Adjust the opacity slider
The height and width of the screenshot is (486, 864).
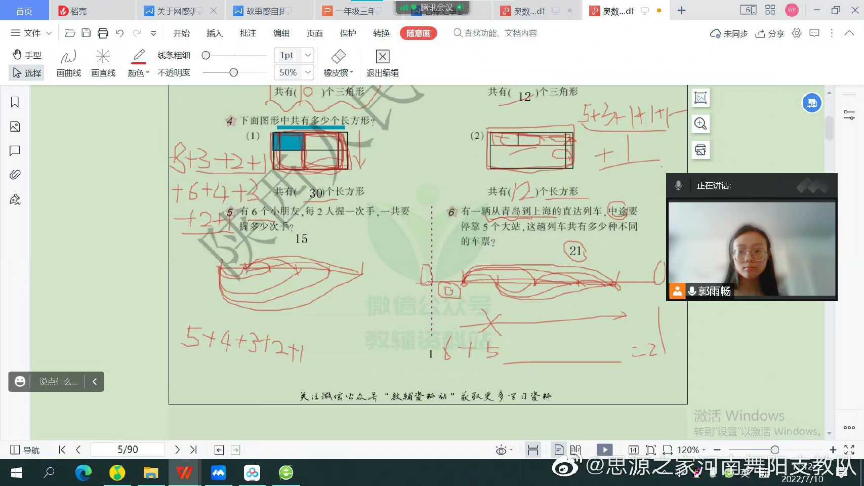pos(234,73)
